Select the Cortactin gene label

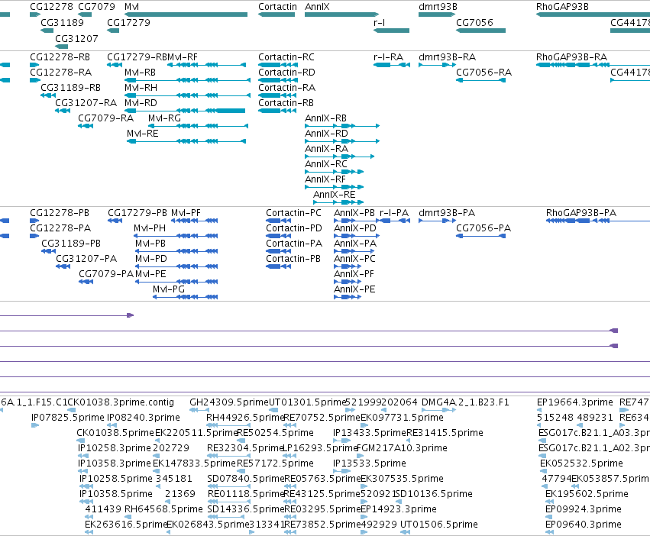click(277, 7)
